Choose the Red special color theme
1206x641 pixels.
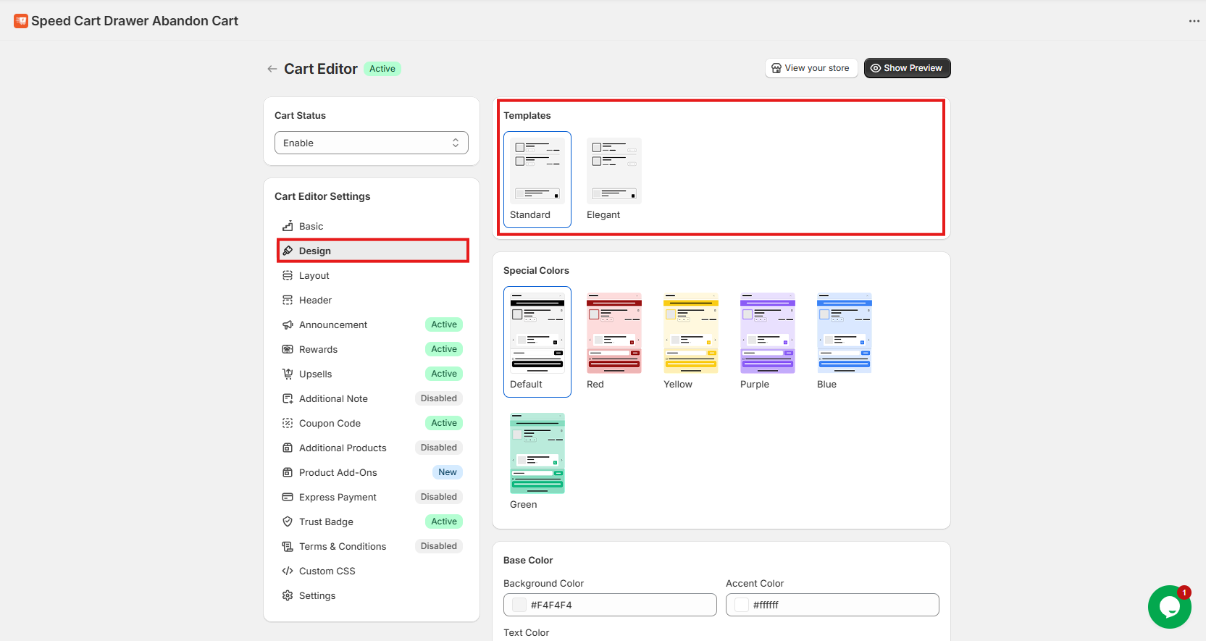coord(614,333)
